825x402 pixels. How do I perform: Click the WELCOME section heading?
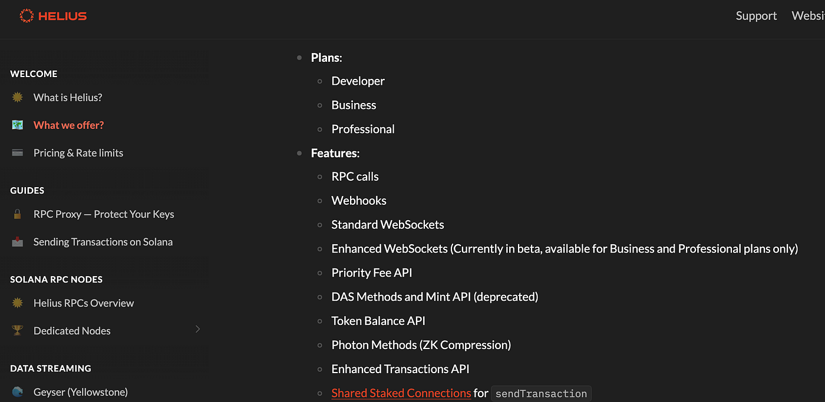[x=34, y=74]
